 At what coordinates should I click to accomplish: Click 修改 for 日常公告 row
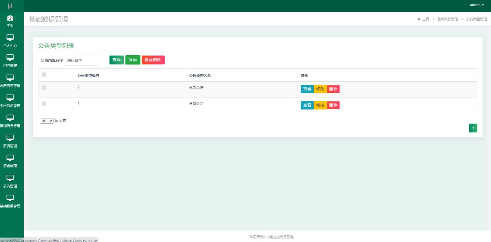tap(320, 105)
